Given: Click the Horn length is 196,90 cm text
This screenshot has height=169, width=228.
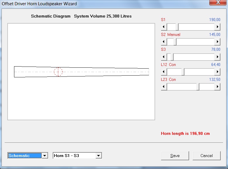Looking at the screenshot, I should pyautogui.click(x=185, y=133).
